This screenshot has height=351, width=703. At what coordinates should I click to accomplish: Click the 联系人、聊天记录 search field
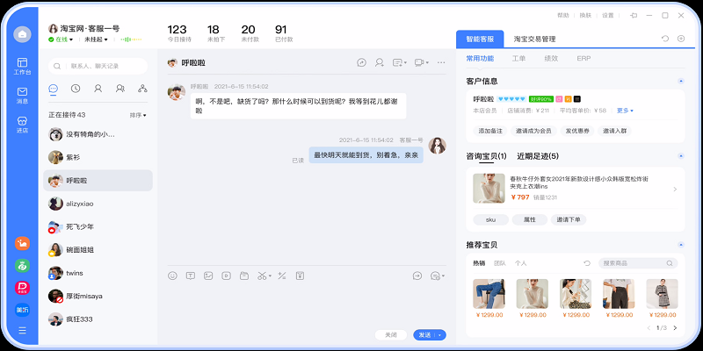click(98, 66)
